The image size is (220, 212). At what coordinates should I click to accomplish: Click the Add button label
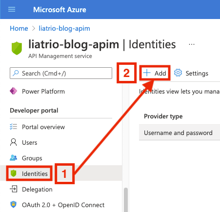coord(160,73)
